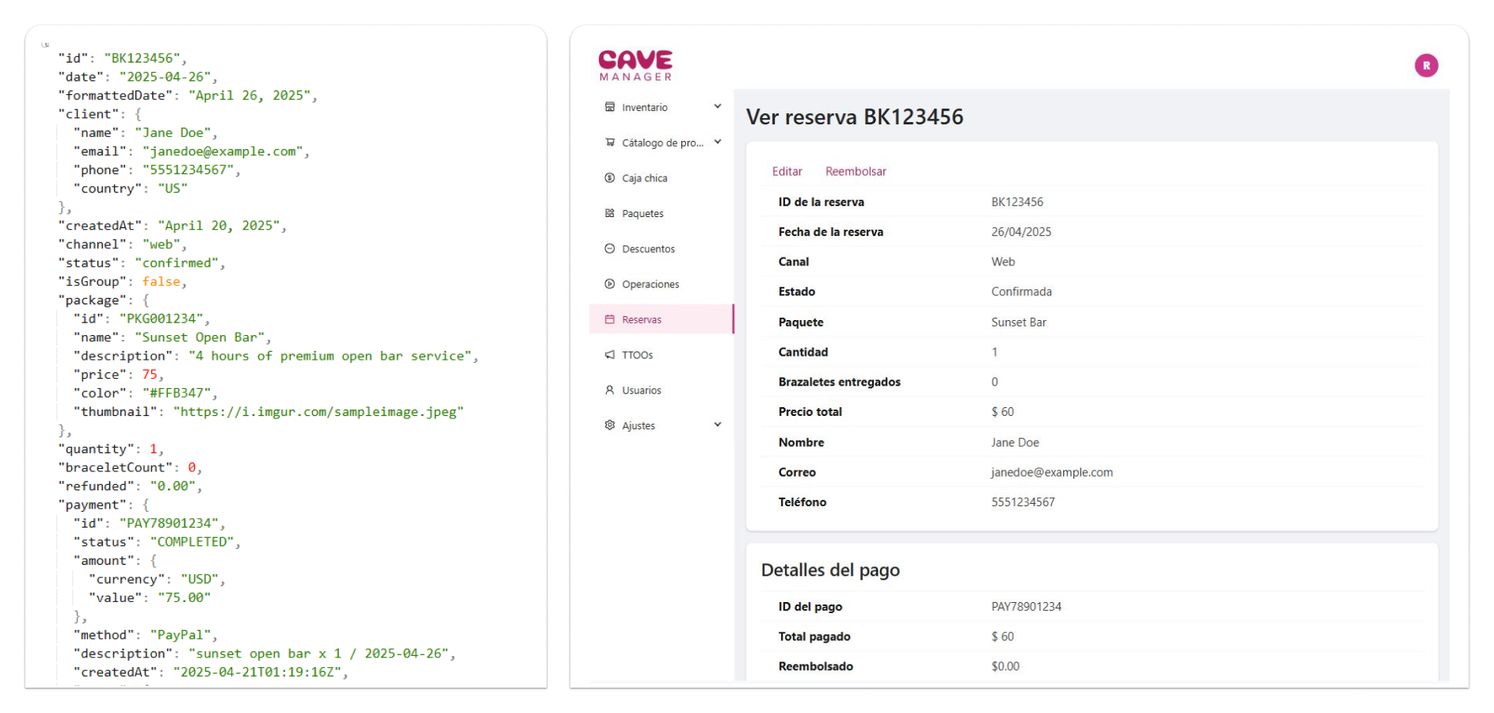1494x713 pixels.
Task: Click the Reembolsar link
Action: pyautogui.click(x=856, y=171)
